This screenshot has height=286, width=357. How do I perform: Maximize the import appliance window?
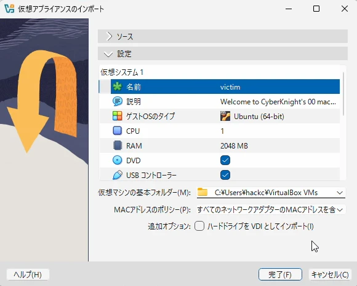[x=316, y=9]
